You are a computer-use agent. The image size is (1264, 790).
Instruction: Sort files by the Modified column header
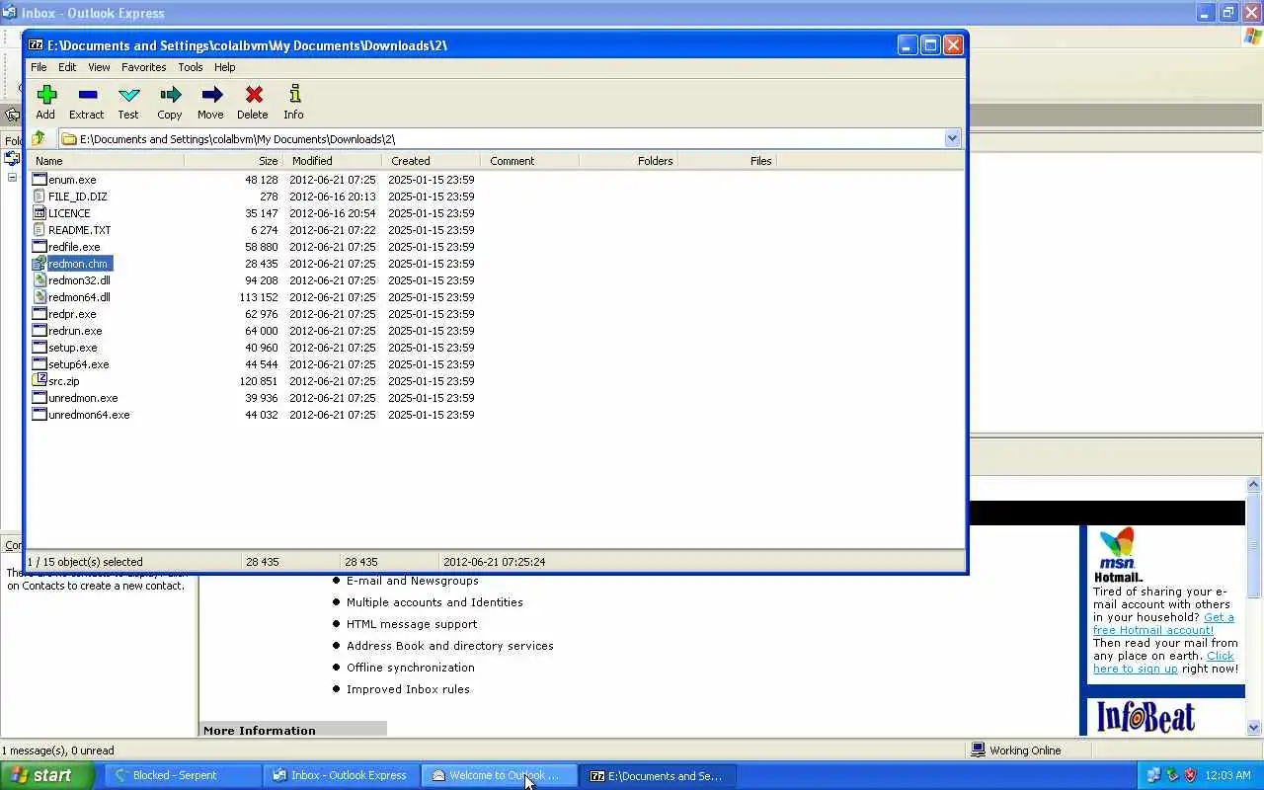(333, 161)
